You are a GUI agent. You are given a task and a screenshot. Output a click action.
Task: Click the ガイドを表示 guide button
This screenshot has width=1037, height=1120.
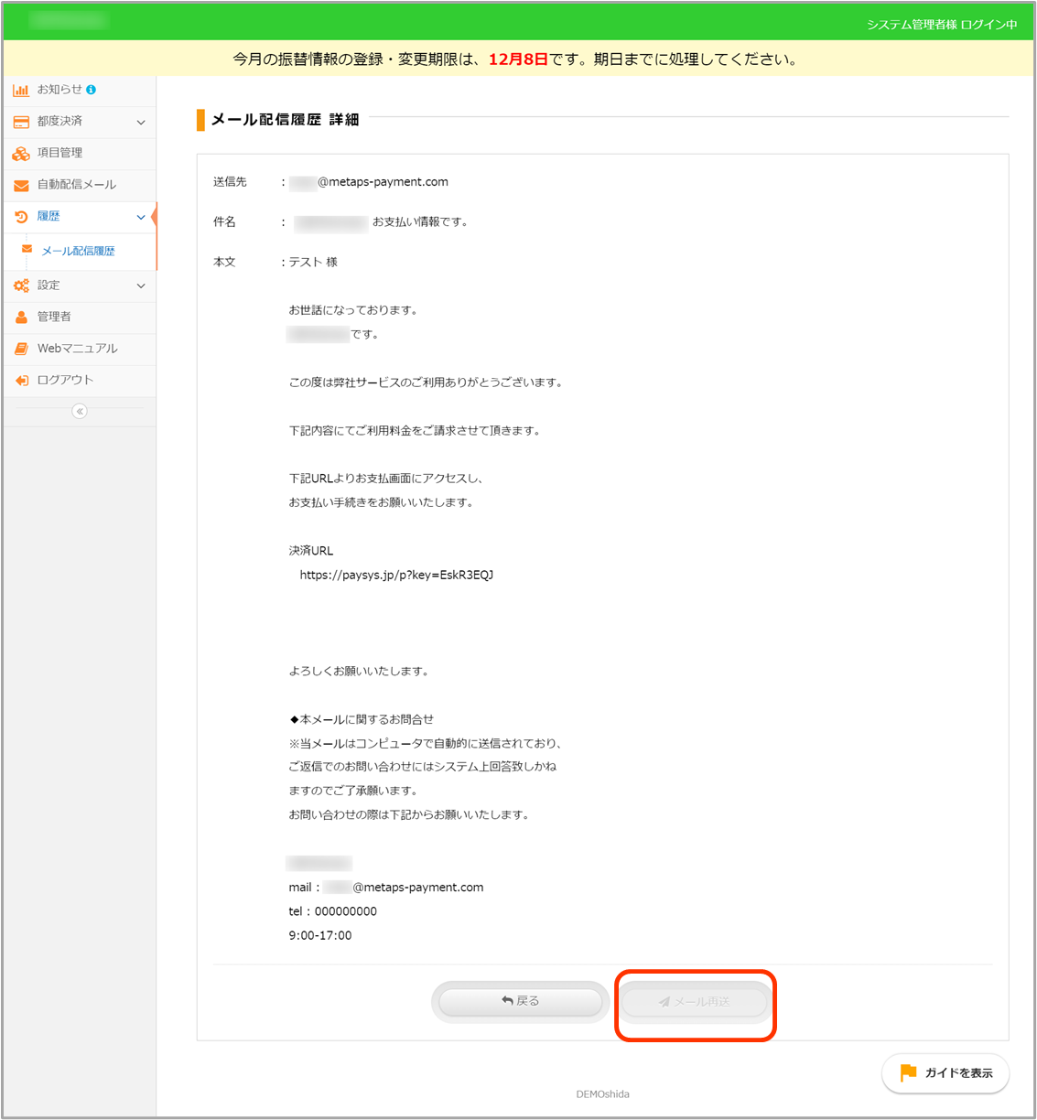point(945,1072)
